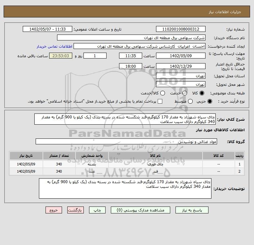This screenshot has height=245, width=254.
Task: Click row number 2 cell
Action: 239,171
